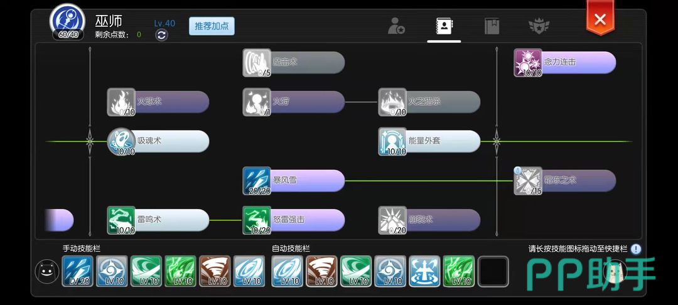The height and width of the screenshot is (305, 678).
Task: Tap the 怒雷强击 skill icon
Action: pos(257,220)
